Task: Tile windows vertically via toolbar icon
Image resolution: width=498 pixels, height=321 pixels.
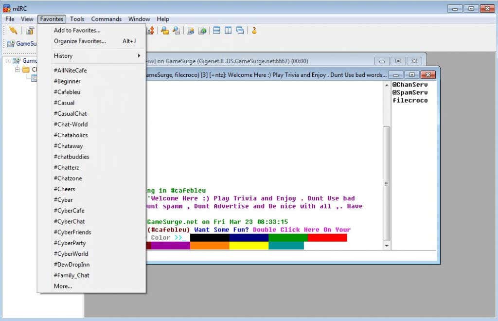Action: click(228, 31)
